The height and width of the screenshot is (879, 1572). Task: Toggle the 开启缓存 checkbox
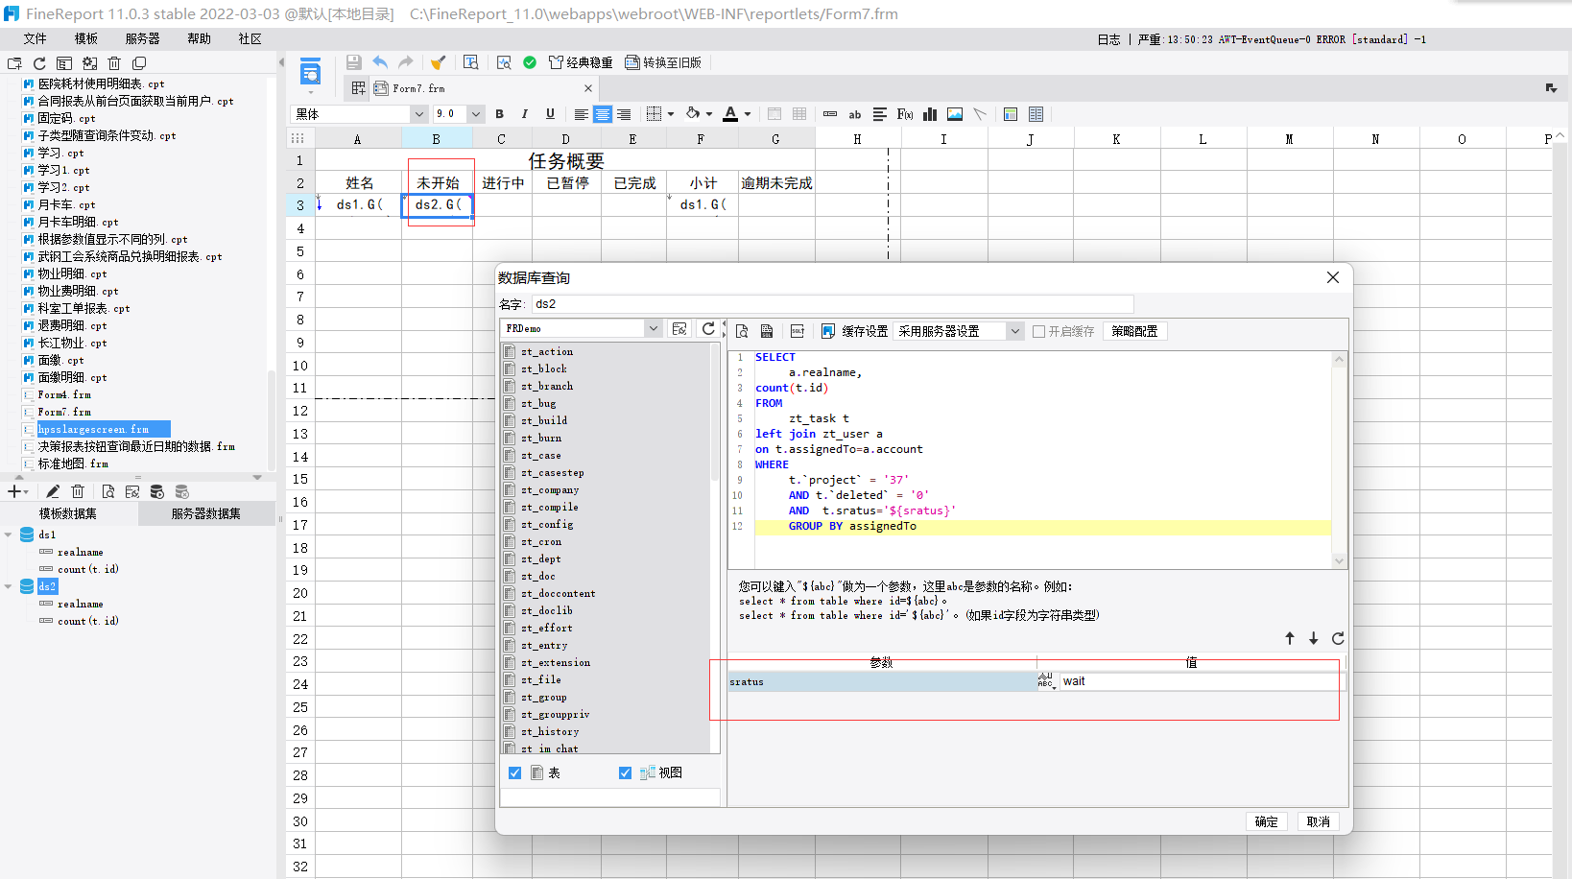(1038, 331)
